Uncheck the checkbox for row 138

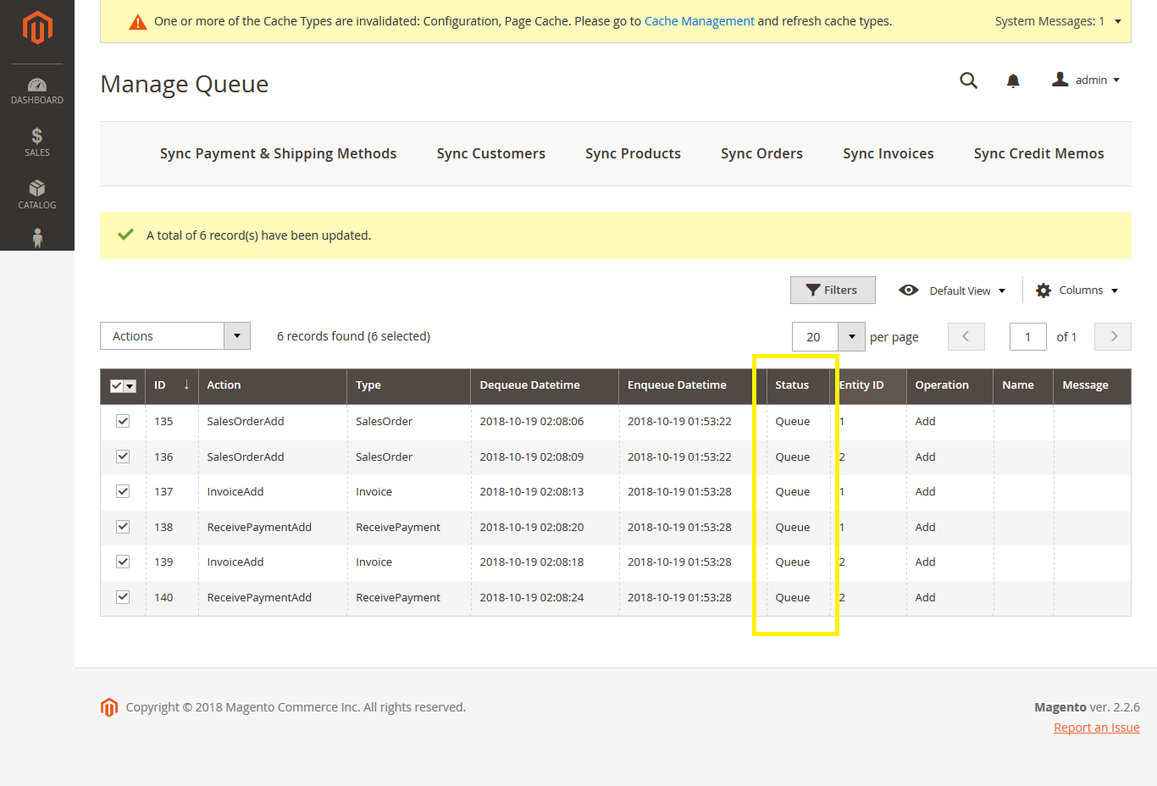click(x=123, y=527)
